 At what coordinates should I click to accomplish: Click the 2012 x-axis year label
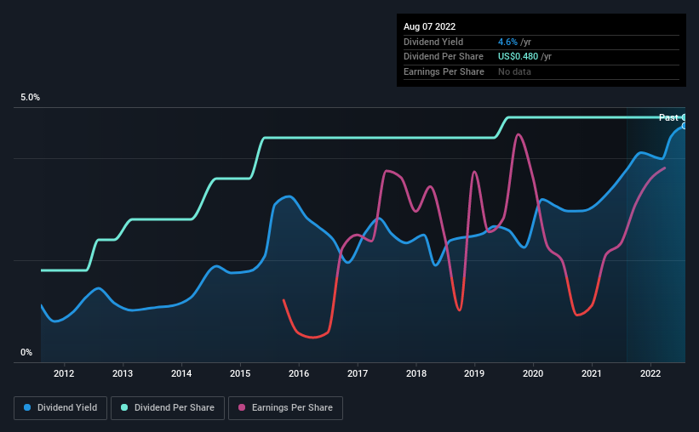pyautogui.click(x=64, y=373)
